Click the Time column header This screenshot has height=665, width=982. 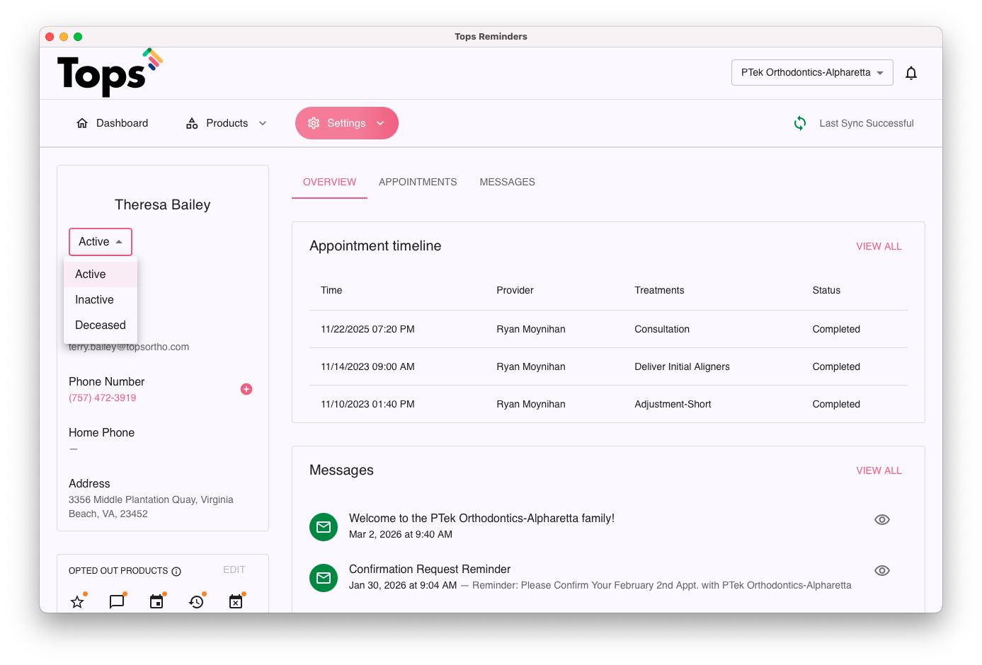coord(331,290)
